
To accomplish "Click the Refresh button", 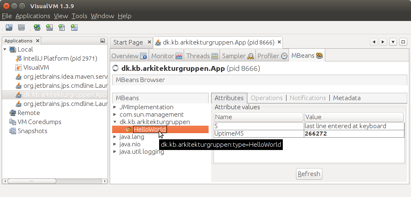I will pyautogui.click(x=309, y=174).
